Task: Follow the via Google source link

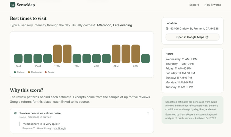Action: (x=60, y=128)
